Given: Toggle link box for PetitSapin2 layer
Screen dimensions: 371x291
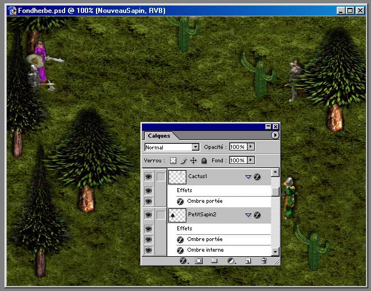Looking at the screenshot, I should (161, 215).
